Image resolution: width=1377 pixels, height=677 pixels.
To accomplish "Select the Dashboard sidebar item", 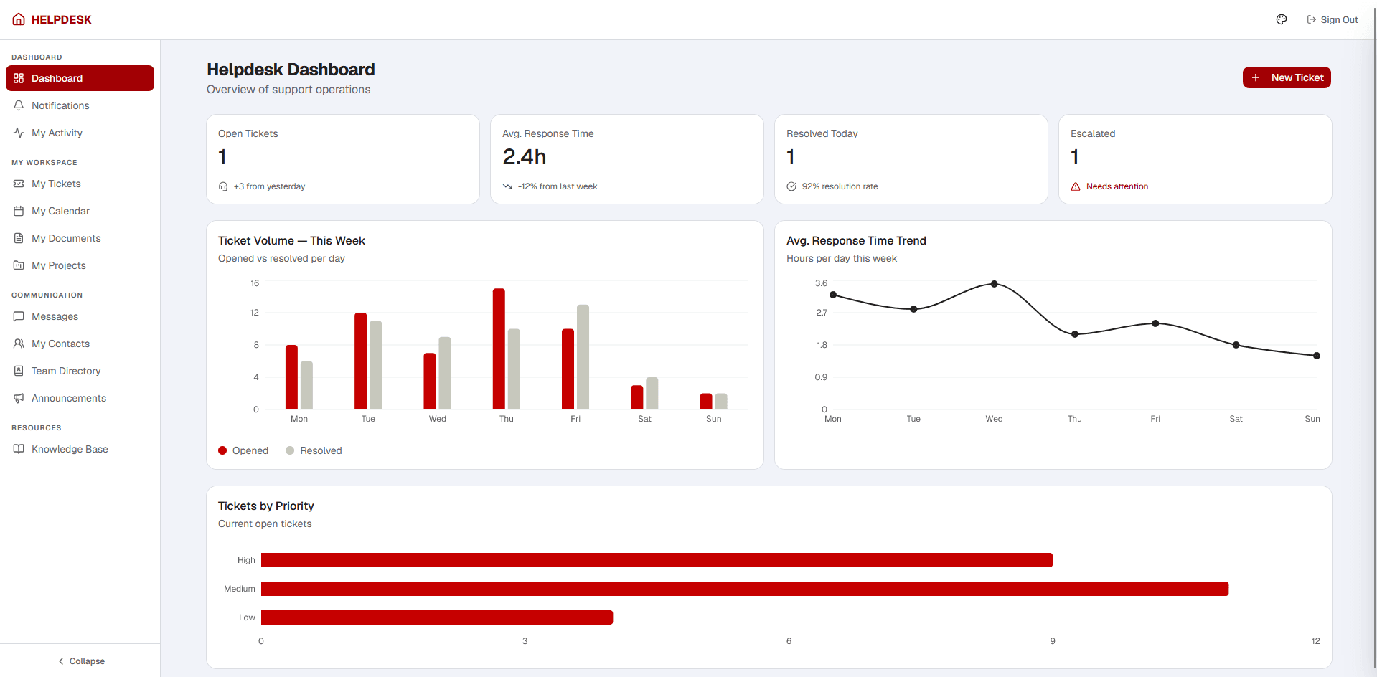I will [80, 78].
